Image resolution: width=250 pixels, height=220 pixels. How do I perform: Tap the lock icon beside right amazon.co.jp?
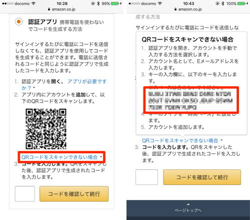[175, 9]
